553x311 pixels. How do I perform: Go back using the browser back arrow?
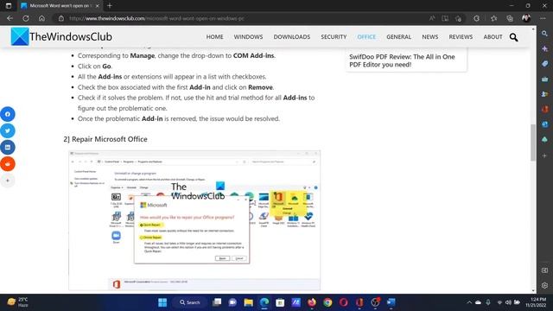click(x=10, y=18)
